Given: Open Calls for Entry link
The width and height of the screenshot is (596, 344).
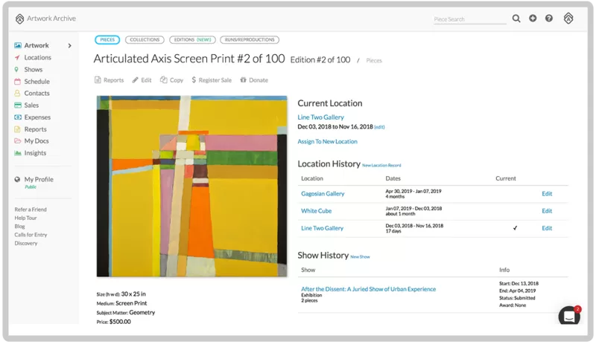Looking at the screenshot, I should [31, 235].
